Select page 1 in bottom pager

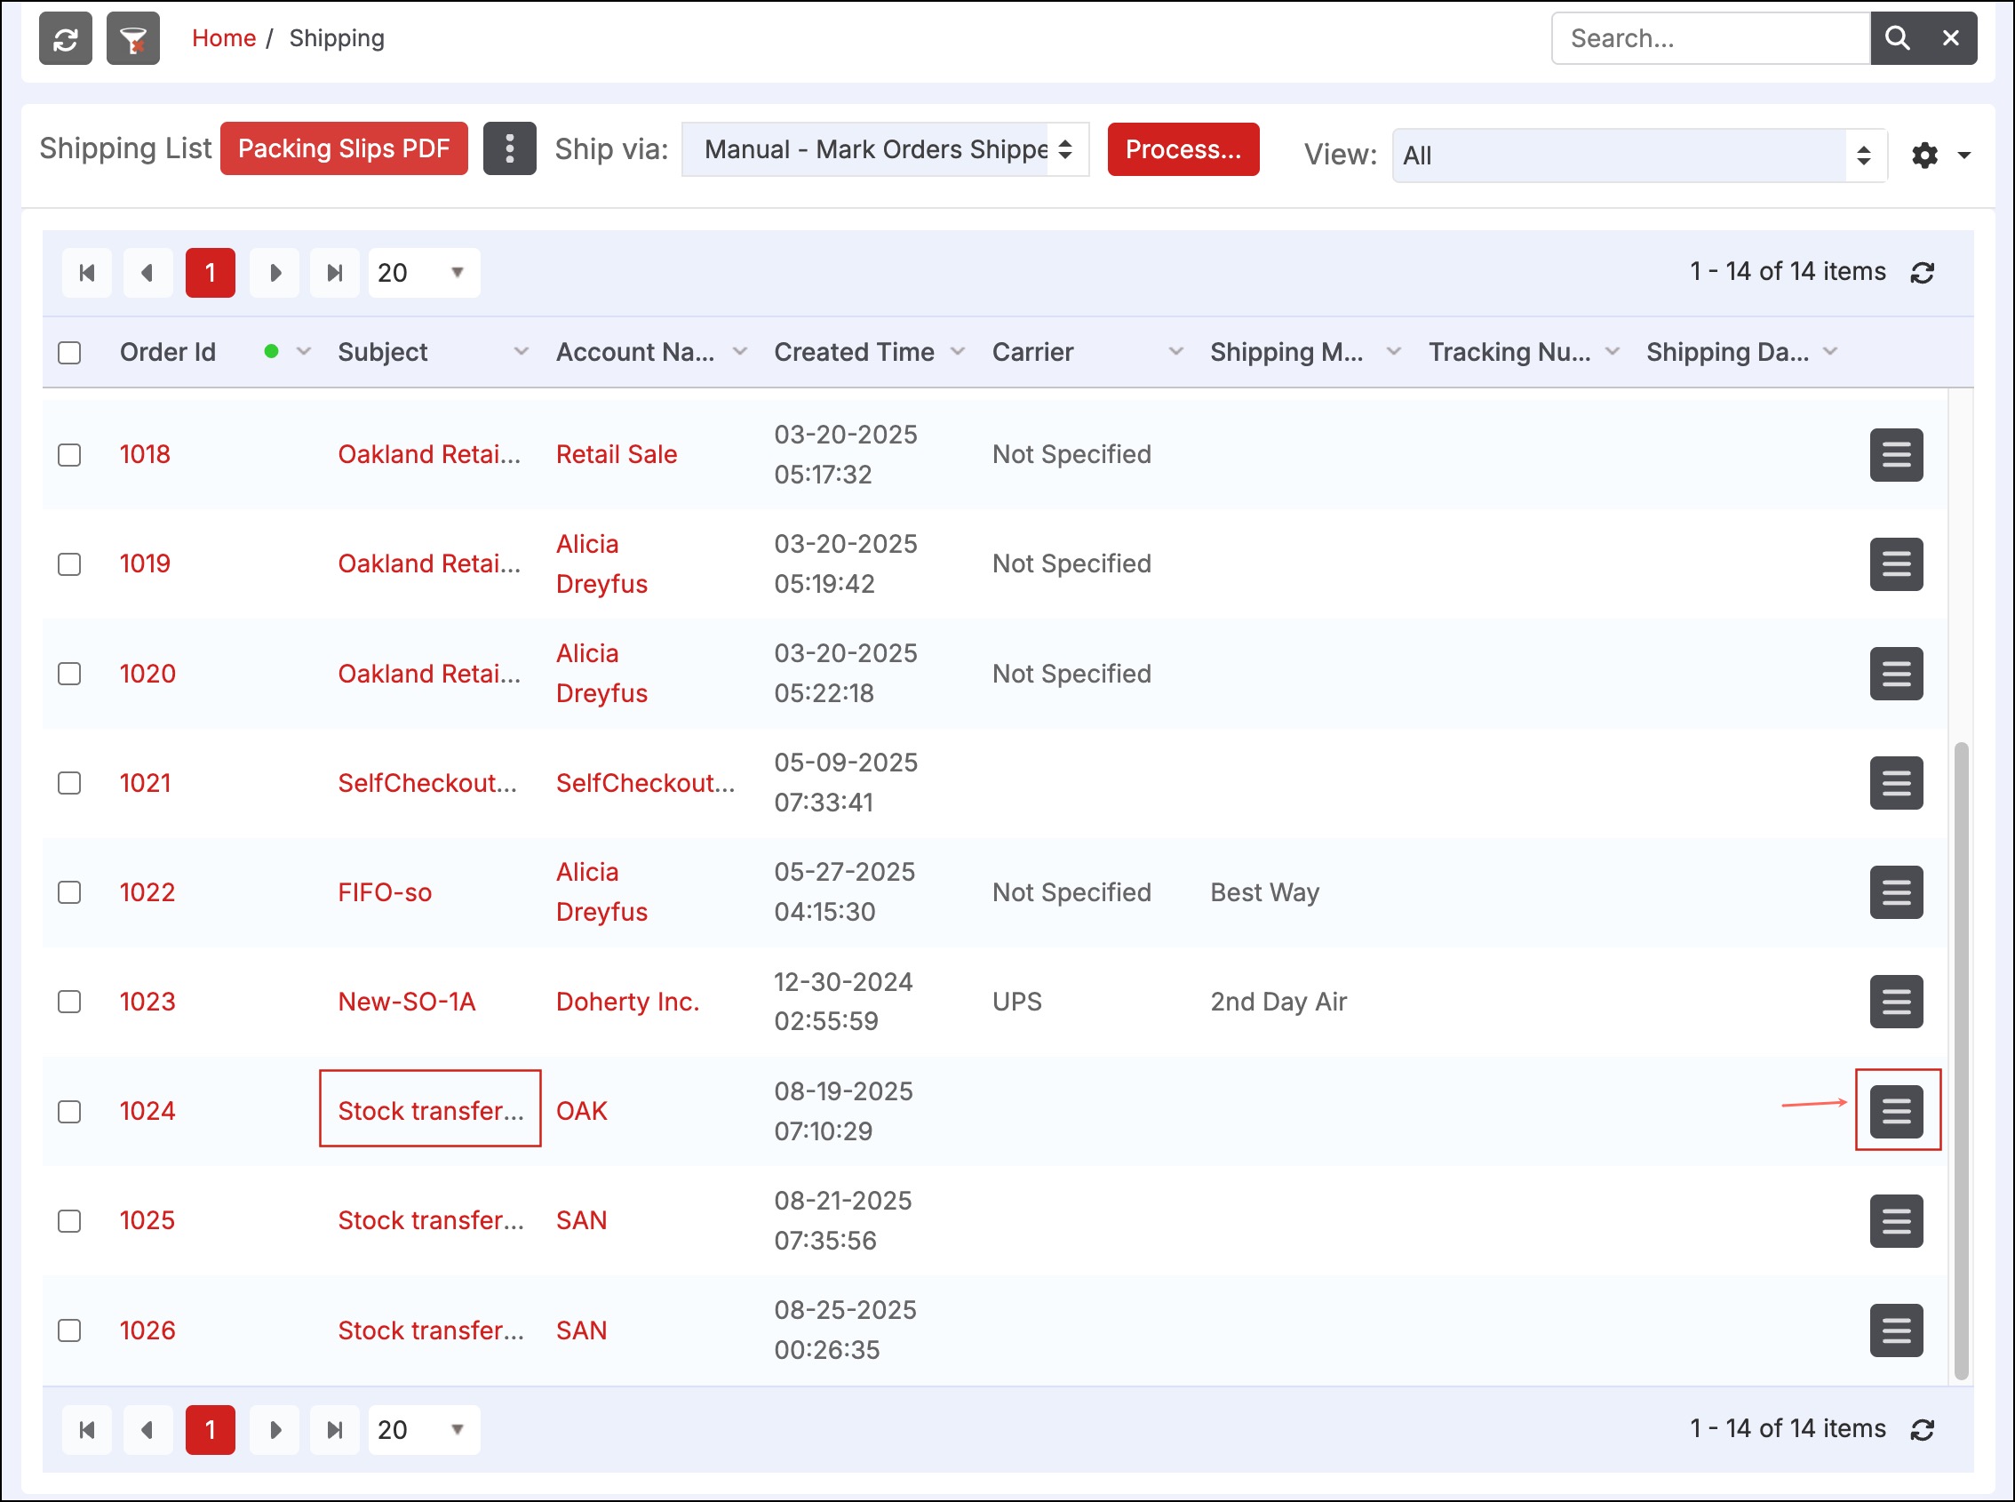coord(210,1430)
